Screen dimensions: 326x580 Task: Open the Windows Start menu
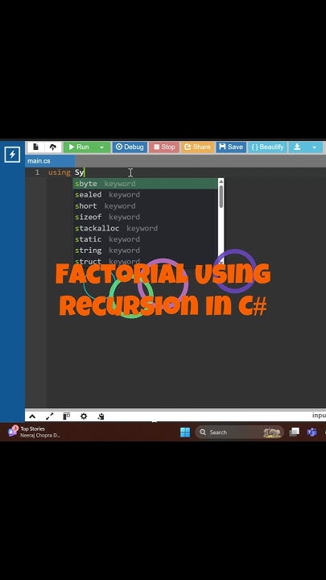pyautogui.click(x=185, y=432)
